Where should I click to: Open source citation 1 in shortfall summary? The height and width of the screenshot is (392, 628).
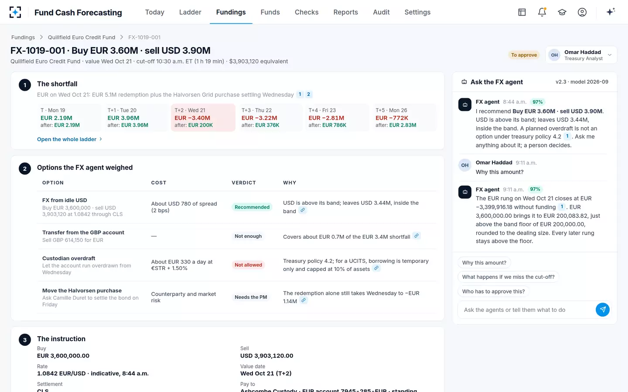(x=300, y=94)
